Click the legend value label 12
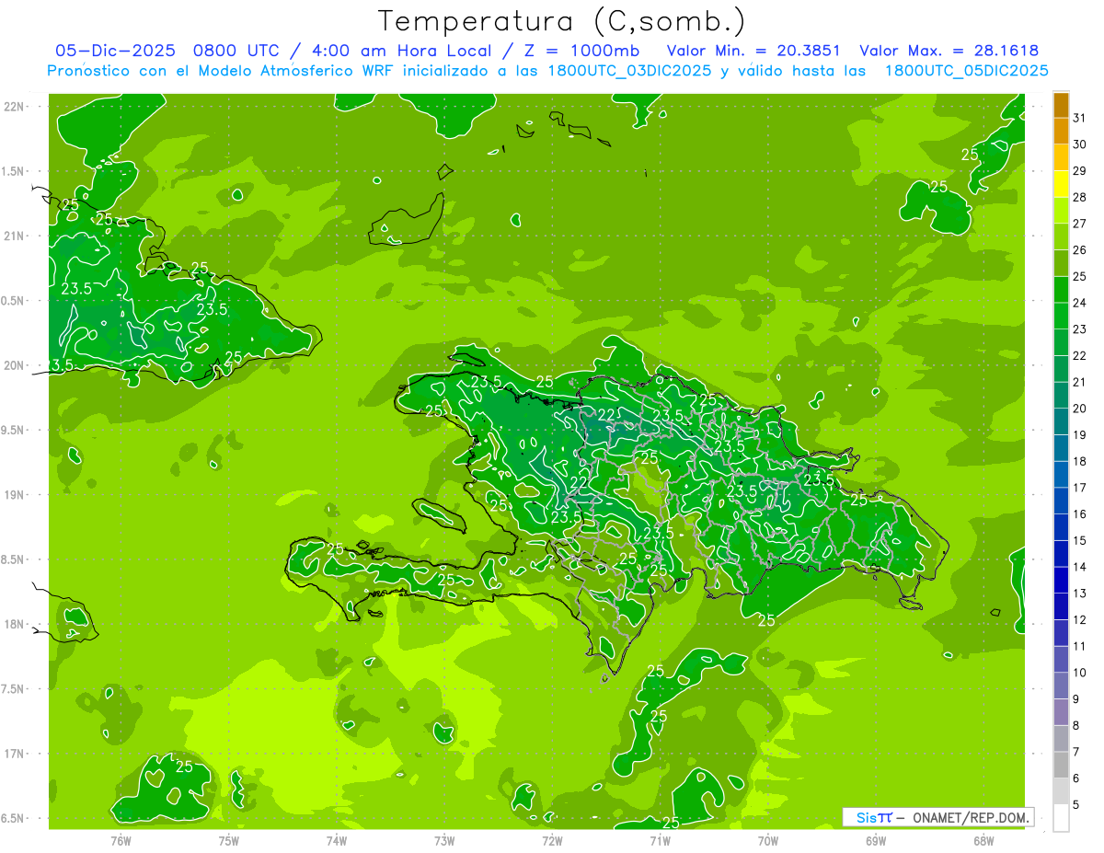Screen dimensions: 1104x853 click(x=1079, y=620)
